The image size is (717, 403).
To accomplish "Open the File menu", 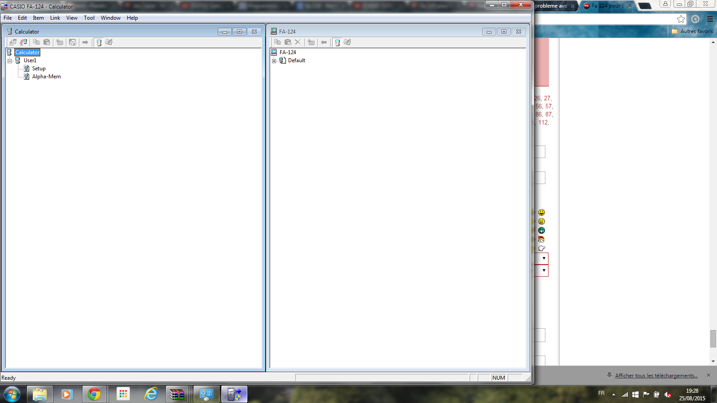I will pyautogui.click(x=8, y=18).
